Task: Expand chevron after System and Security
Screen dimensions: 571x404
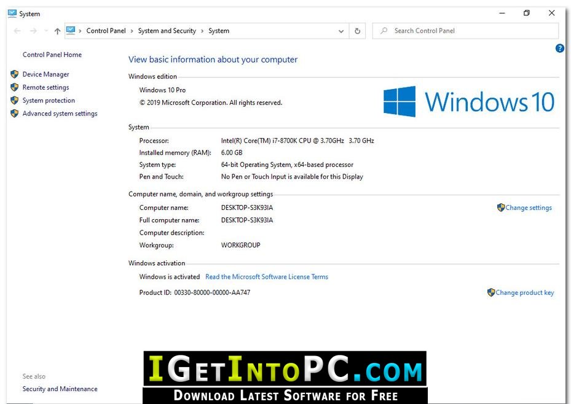Action: click(x=202, y=31)
